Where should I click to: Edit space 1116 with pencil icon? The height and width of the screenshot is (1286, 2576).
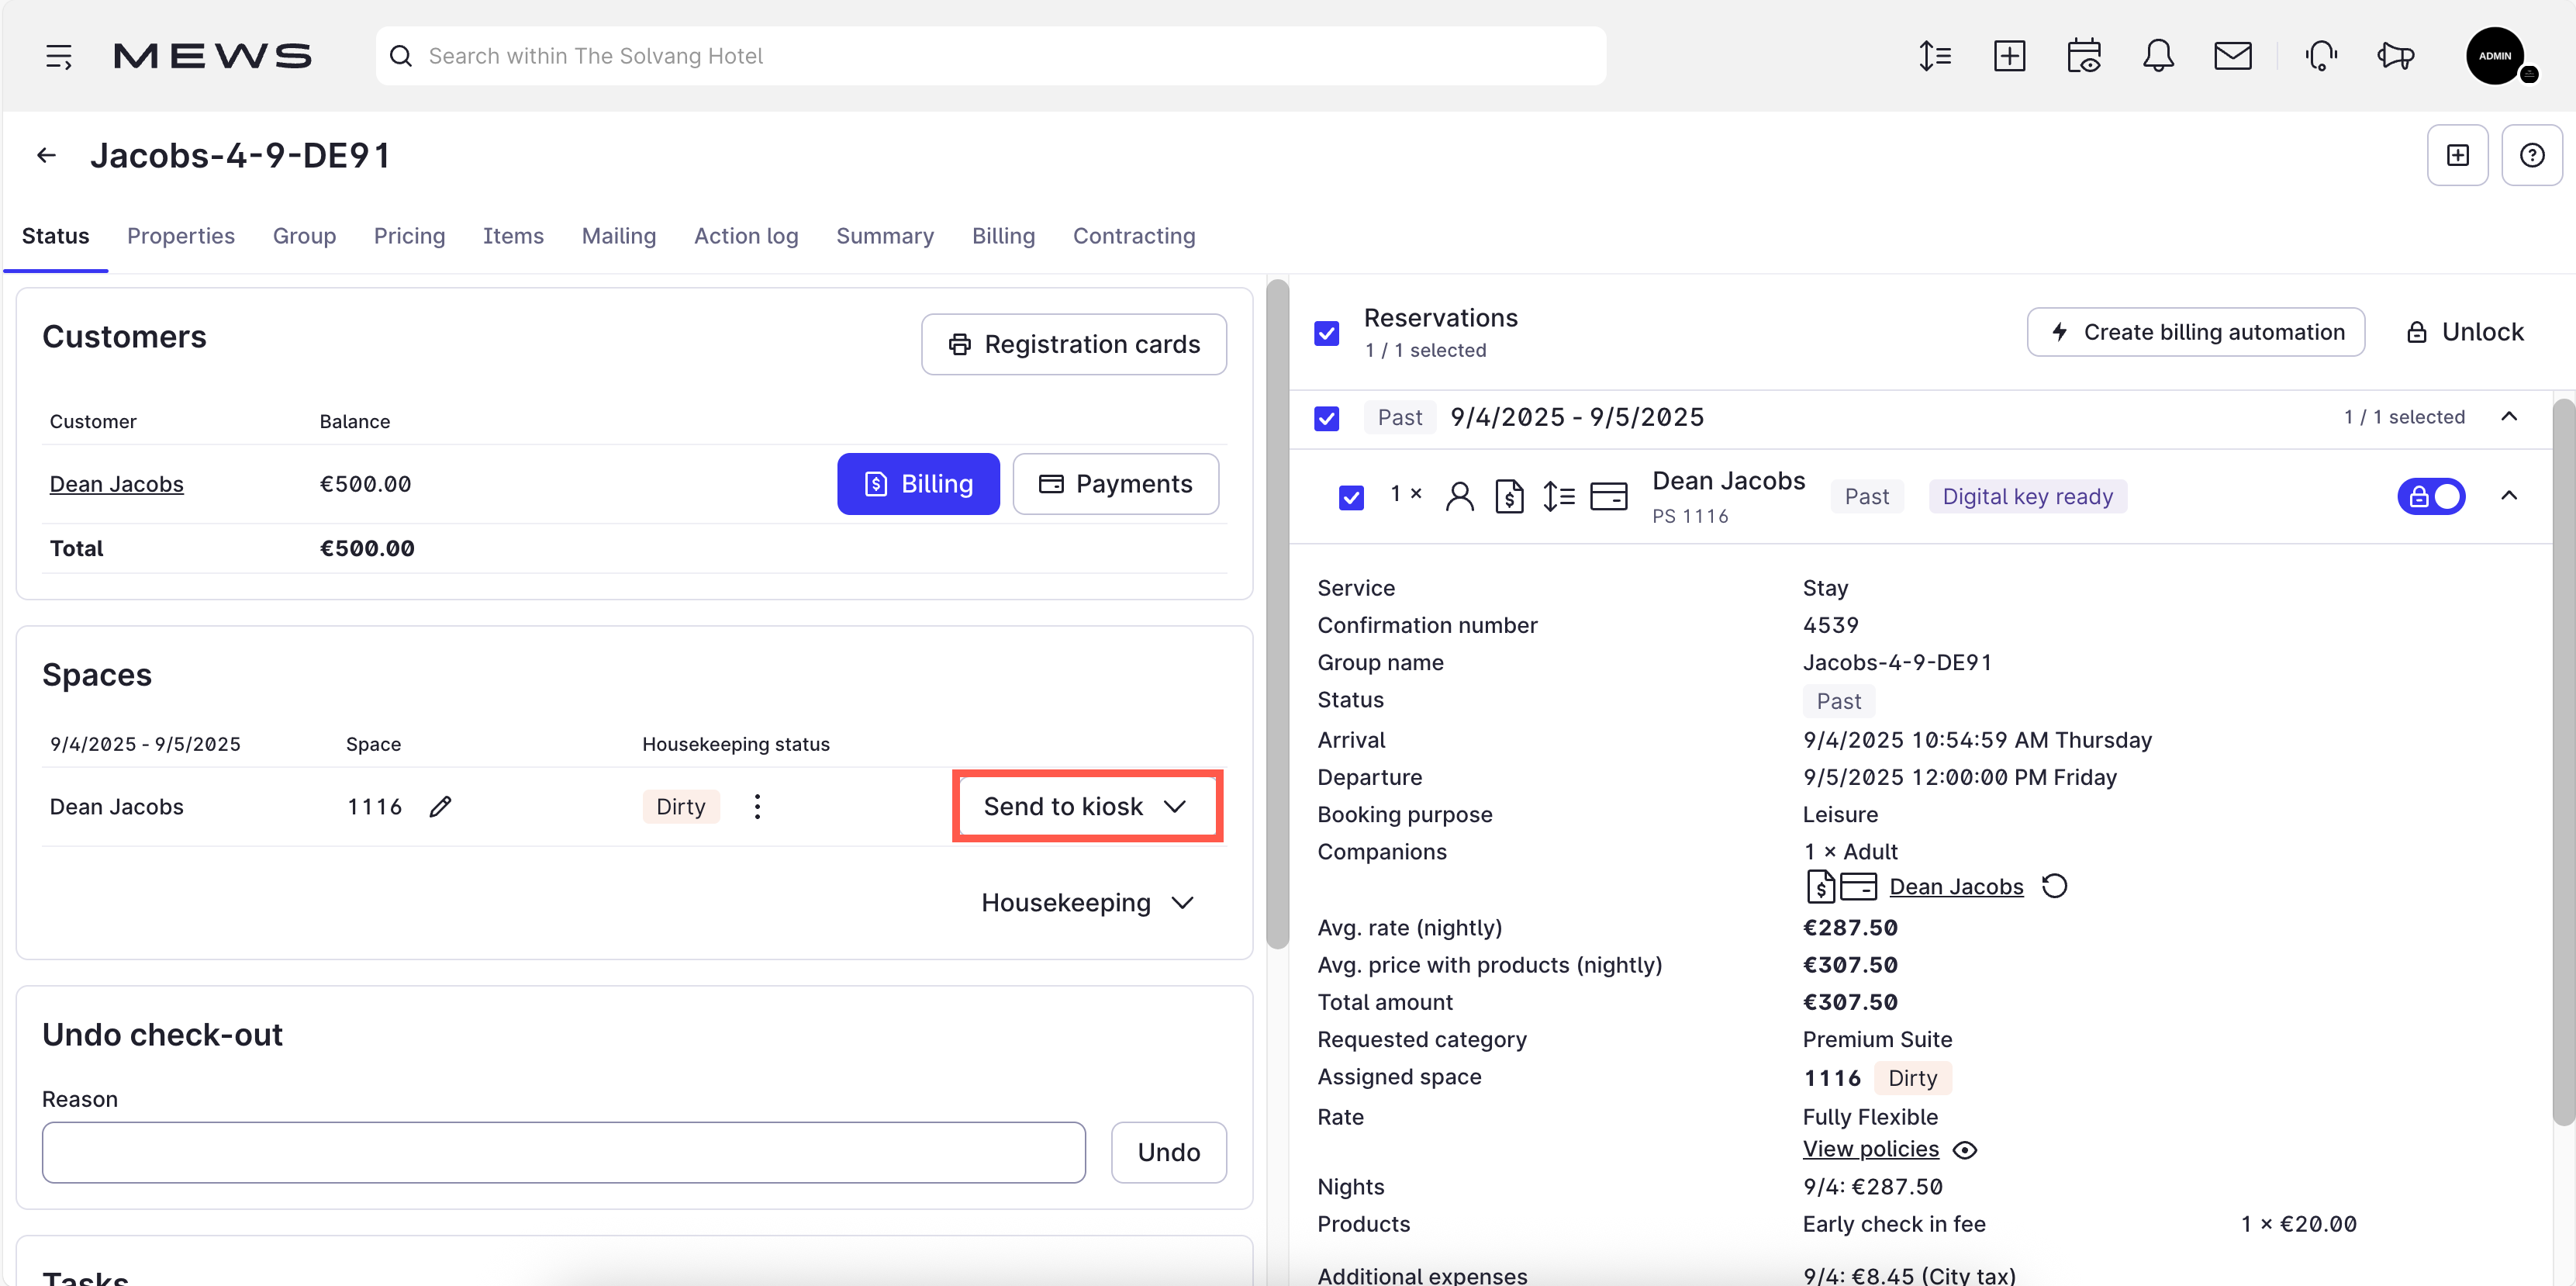point(440,806)
